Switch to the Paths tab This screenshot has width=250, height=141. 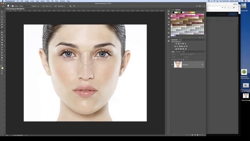184,52
